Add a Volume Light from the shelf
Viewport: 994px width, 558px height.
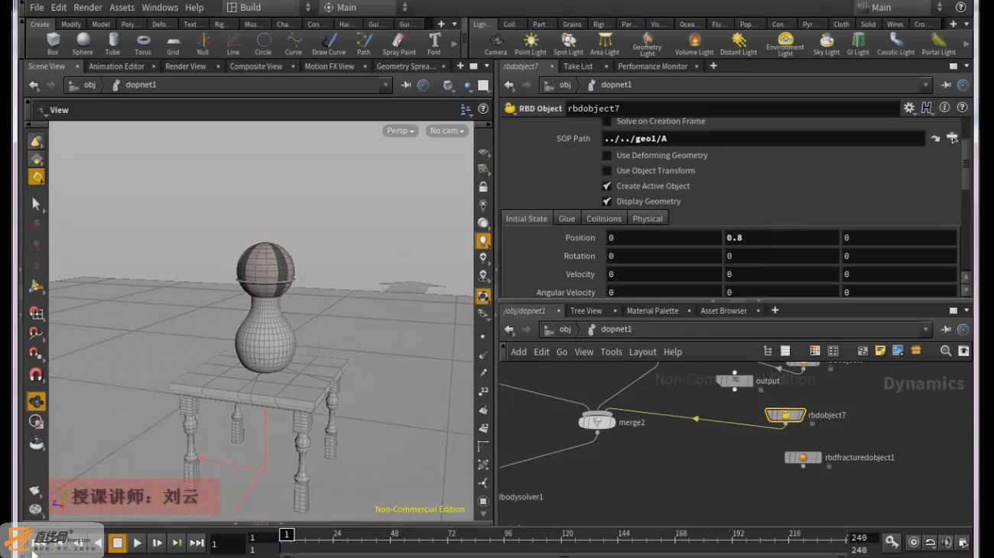[694, 44]
